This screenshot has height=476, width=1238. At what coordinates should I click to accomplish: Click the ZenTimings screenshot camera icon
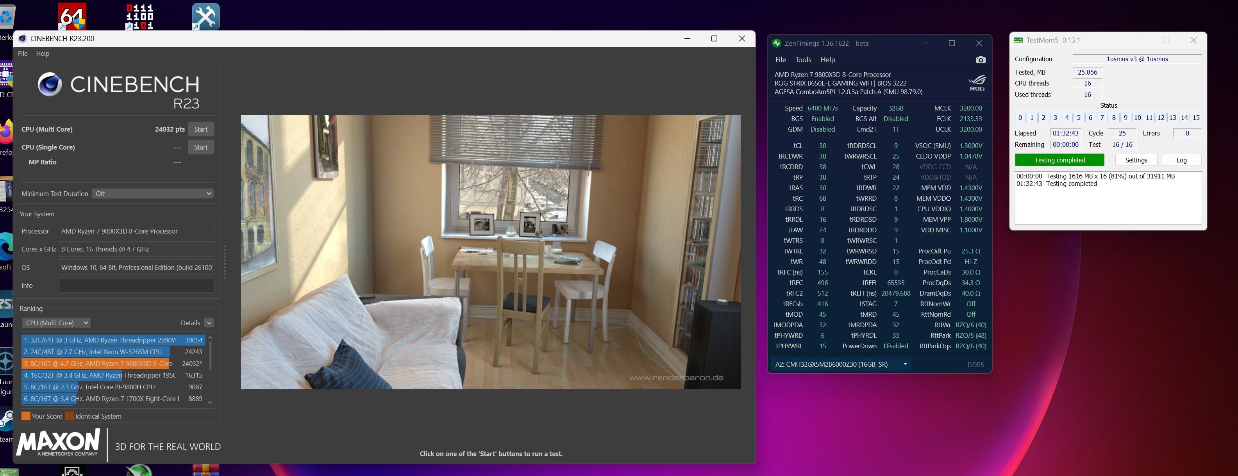[981, 60]
